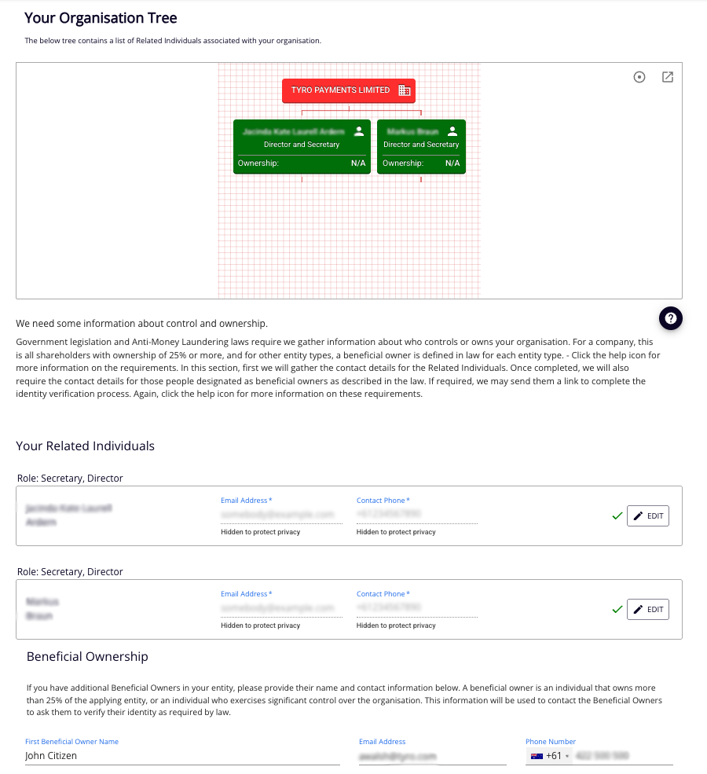
Task: Select the TYRO PAYMENTS LIMITED tree node
Action: pyautogui.click(x=341, y=90)
